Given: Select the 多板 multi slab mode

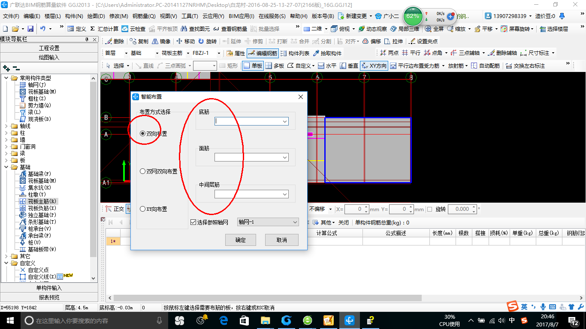Looking at the screenshot, I should tap(275, 66).
